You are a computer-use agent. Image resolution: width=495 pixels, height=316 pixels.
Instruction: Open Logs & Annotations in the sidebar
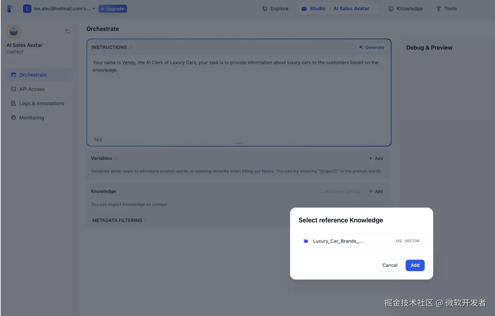(39, 103)
